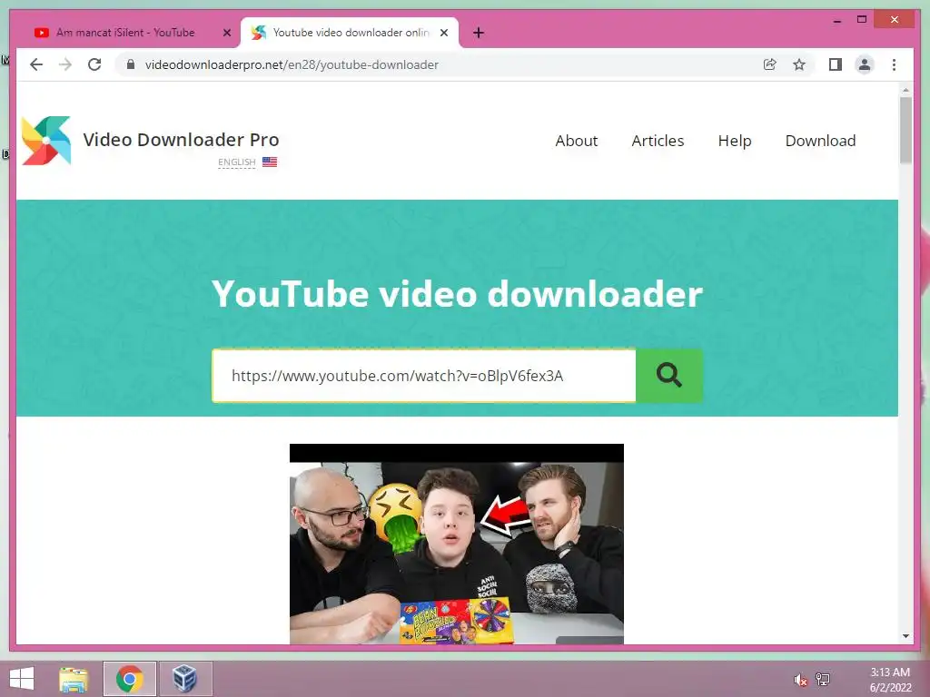Screen dimensions: 930x697
Task: Click the US flag language icon
Action: [x=270, y=162]
